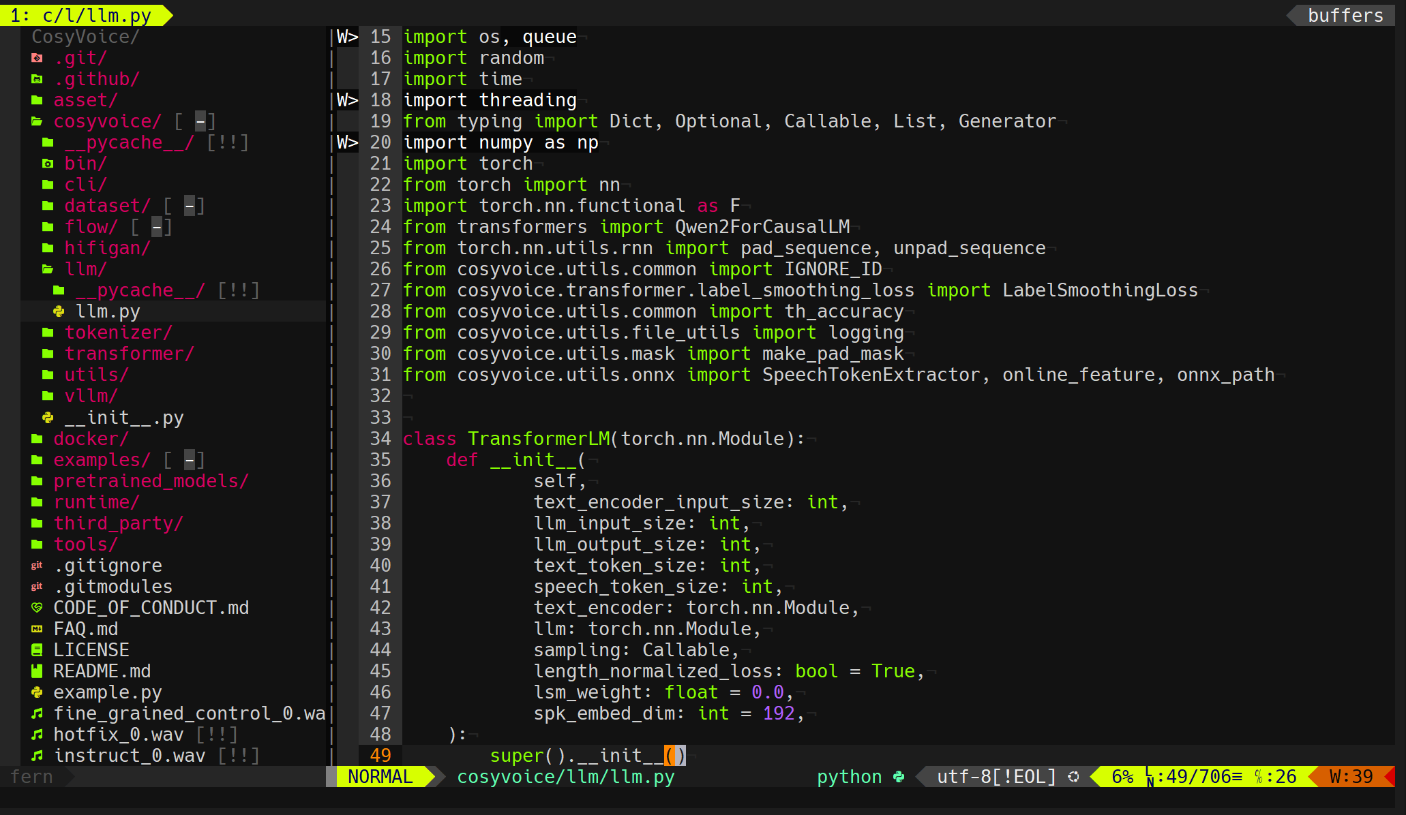Click the music note icon on instruct_0.wav
1406x815 pixels.
pyautogui.click(x=36, y=755)
